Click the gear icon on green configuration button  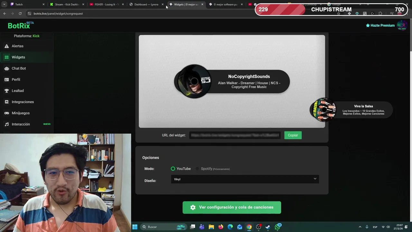(x=193, y=208)
